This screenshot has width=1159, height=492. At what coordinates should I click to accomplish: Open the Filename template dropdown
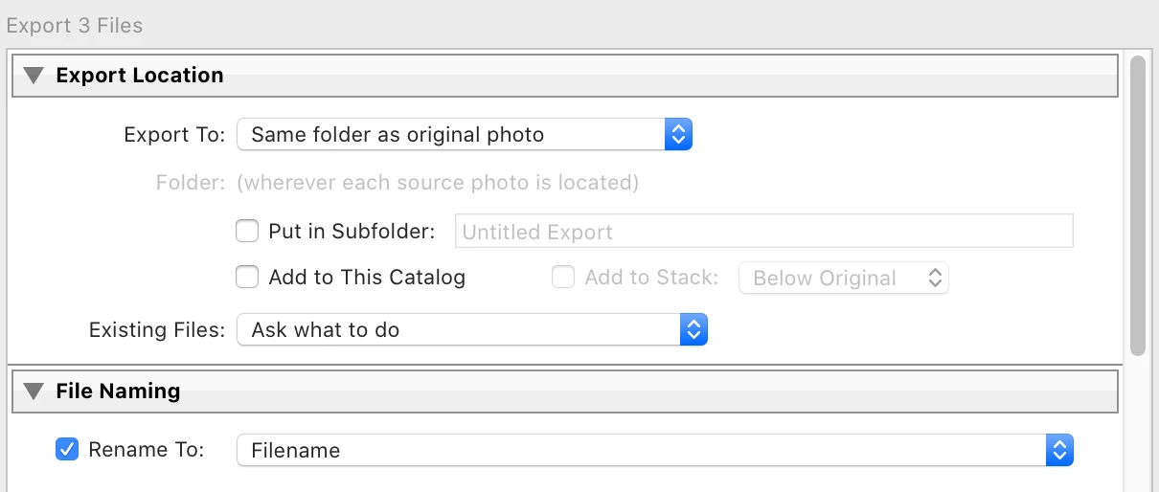(x=640, y=450)
